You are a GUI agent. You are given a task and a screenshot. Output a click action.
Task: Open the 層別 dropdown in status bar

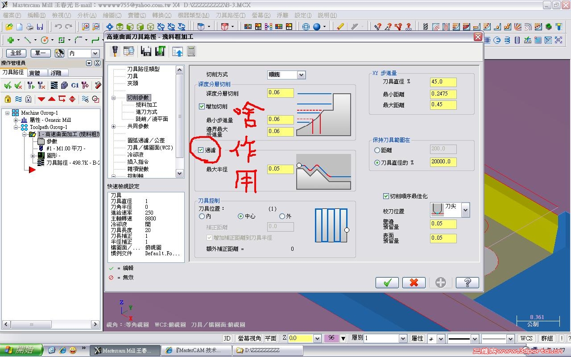pos(403,339)
